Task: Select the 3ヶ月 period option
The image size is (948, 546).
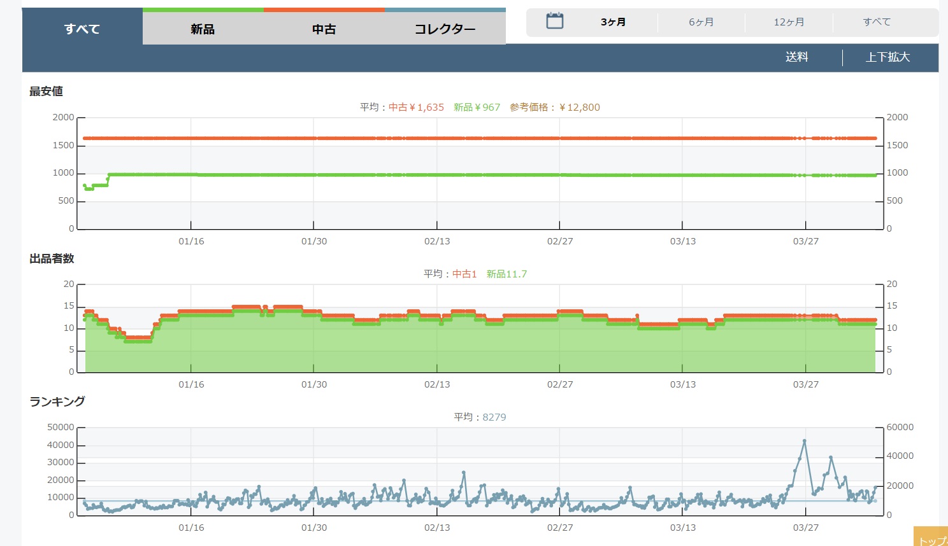Action: (x=613, y=22)
